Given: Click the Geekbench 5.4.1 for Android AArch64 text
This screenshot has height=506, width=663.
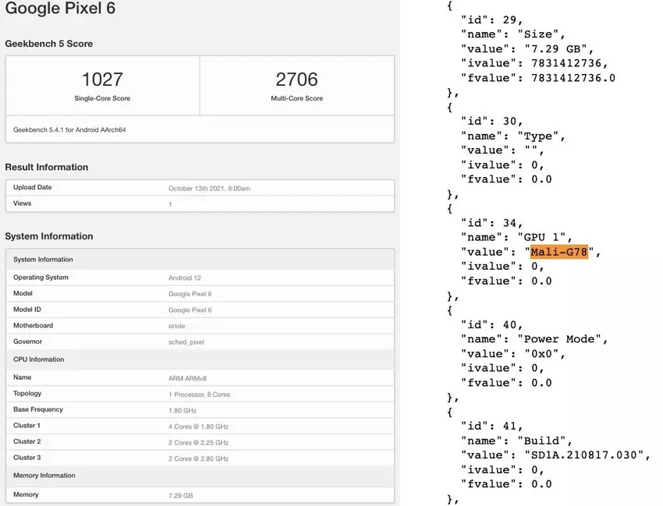Looking at the screenshot, I should click(x=69, y=129).
